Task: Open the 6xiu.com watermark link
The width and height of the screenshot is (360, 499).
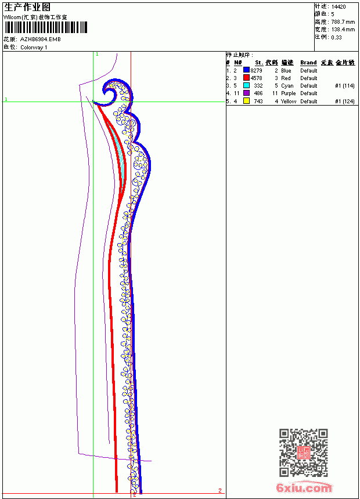Action: 304,487
